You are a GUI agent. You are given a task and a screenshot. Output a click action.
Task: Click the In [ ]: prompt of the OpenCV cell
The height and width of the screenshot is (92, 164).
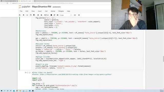[28, 73]
